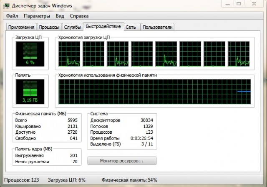The image size is (267, 187).
Task: Click the second CPU core history graph
Action: click(x=93, y=54)
